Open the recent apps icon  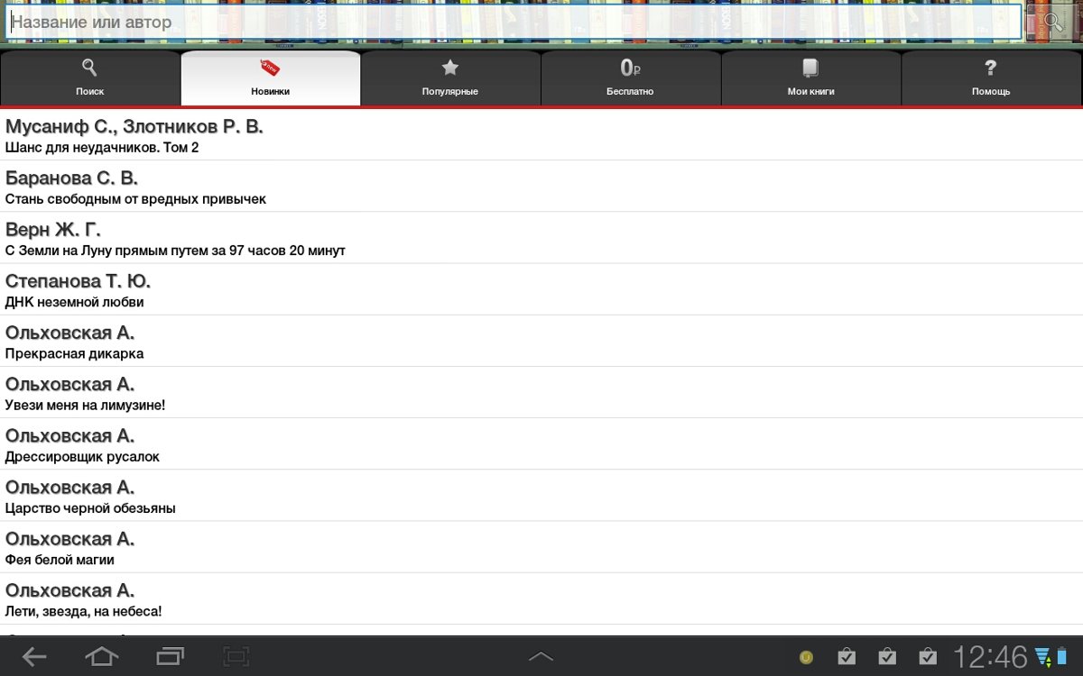[170, 656]
